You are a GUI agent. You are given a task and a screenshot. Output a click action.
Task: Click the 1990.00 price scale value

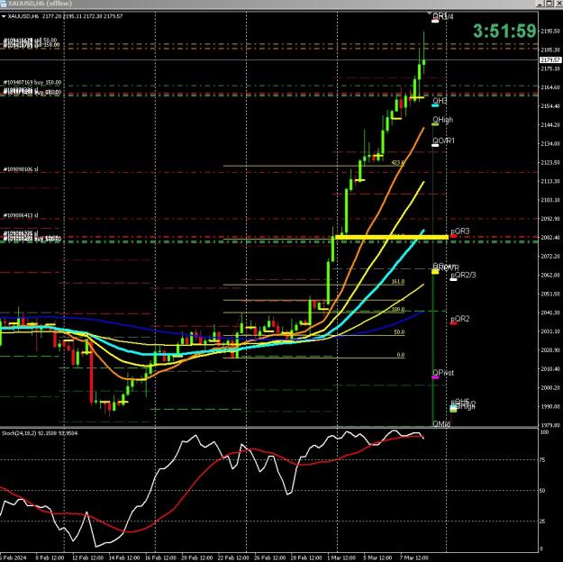[x=550, y=406]
